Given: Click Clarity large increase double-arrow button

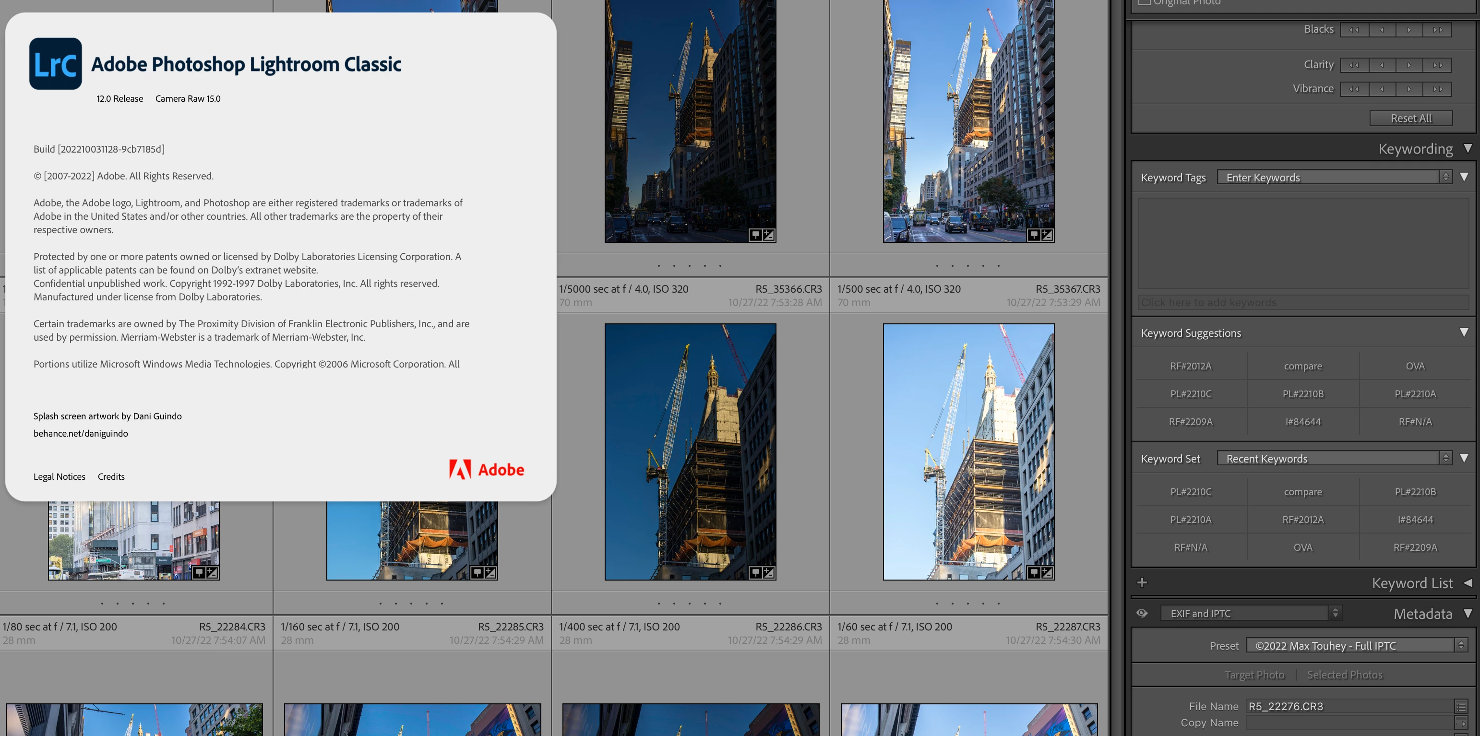Looking at the screenshot, I should [1437, 65].
